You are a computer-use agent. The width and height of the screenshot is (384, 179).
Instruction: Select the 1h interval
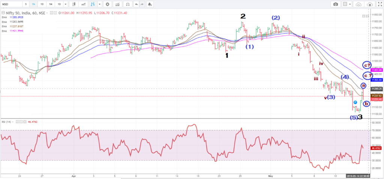(33, 4)
